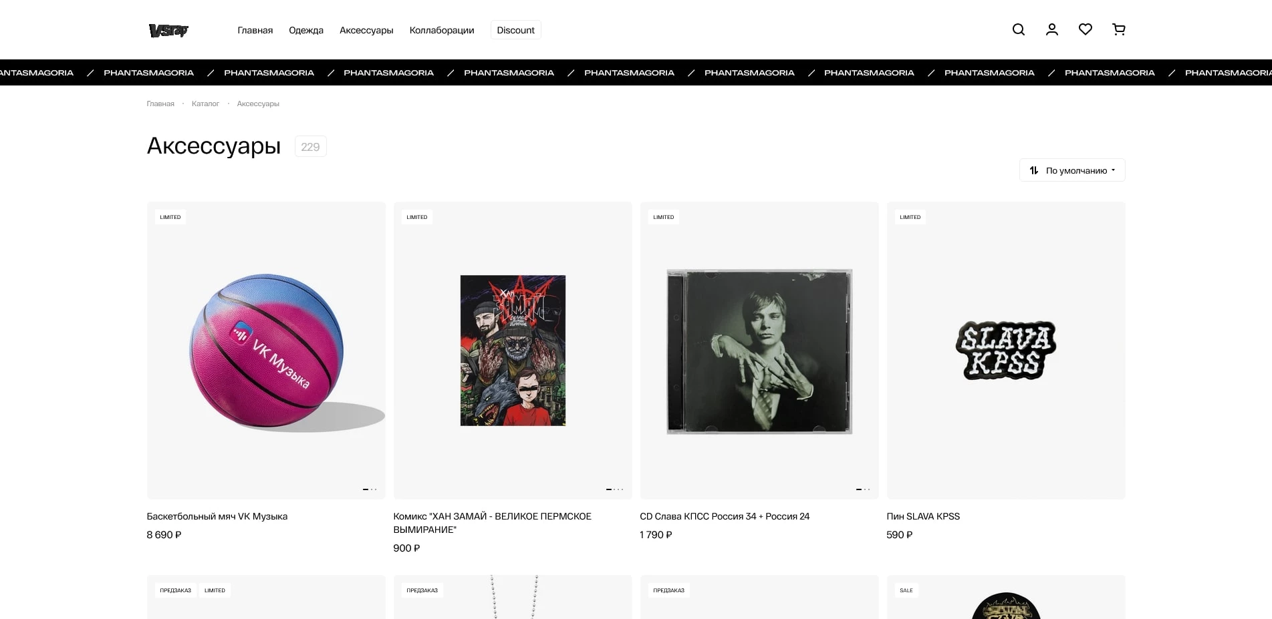Viewport: 1272px width, 619px height.
Task: Open the Слава КПСС CD image
Action: 759,351
